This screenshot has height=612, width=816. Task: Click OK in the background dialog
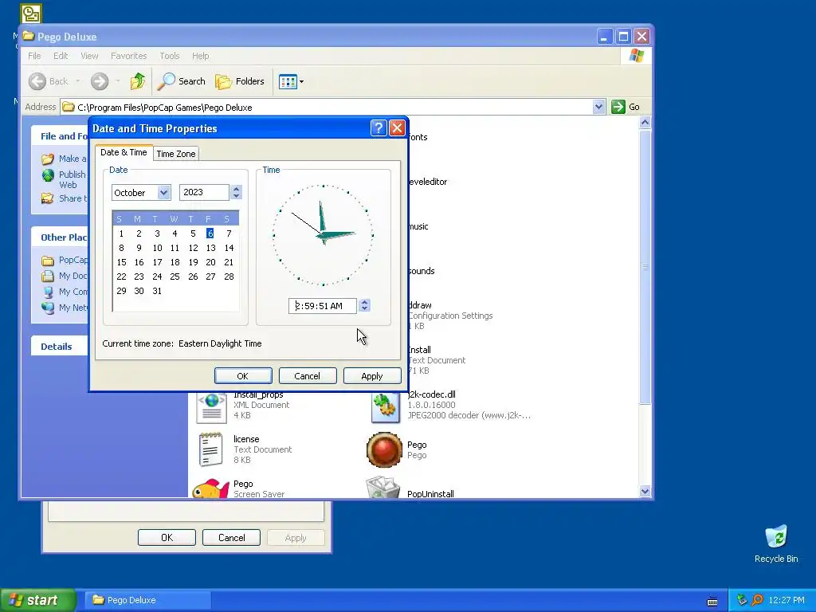(x=167, y=538)
